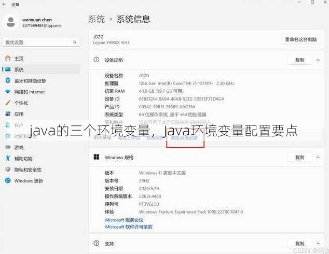Open the wenxuan chen account avatar
The height and width of the screenshot is (254, 329).
coord(10,22)
